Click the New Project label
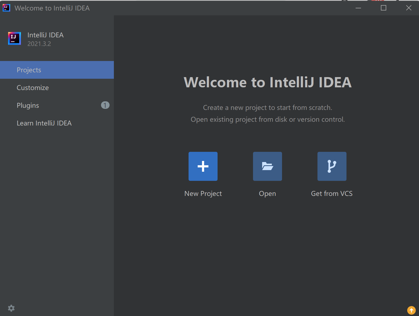 [203, 194]
